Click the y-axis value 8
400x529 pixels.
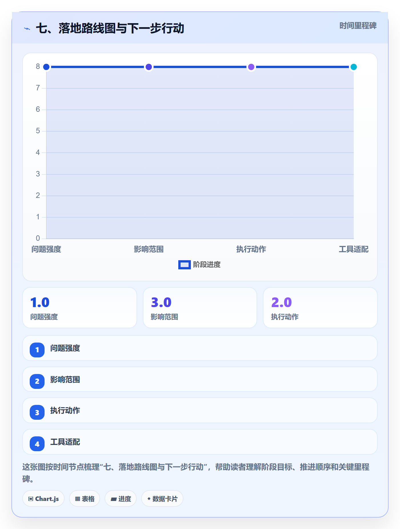(x=38, y=67)
